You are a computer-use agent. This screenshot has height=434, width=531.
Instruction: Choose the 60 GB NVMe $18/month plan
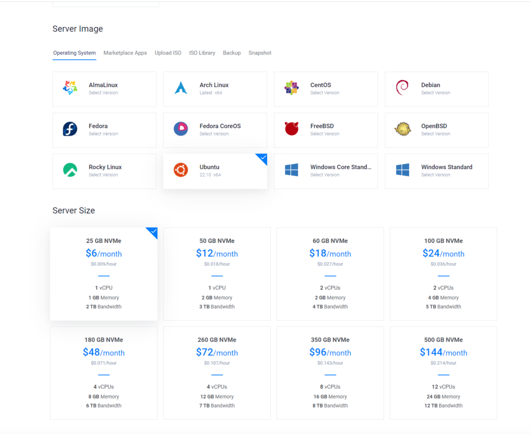(330, 274)
